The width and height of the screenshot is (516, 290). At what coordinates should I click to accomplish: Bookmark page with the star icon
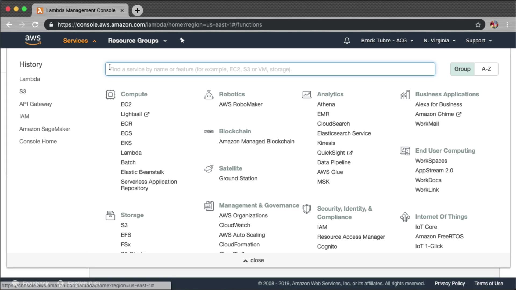point(478,25)
